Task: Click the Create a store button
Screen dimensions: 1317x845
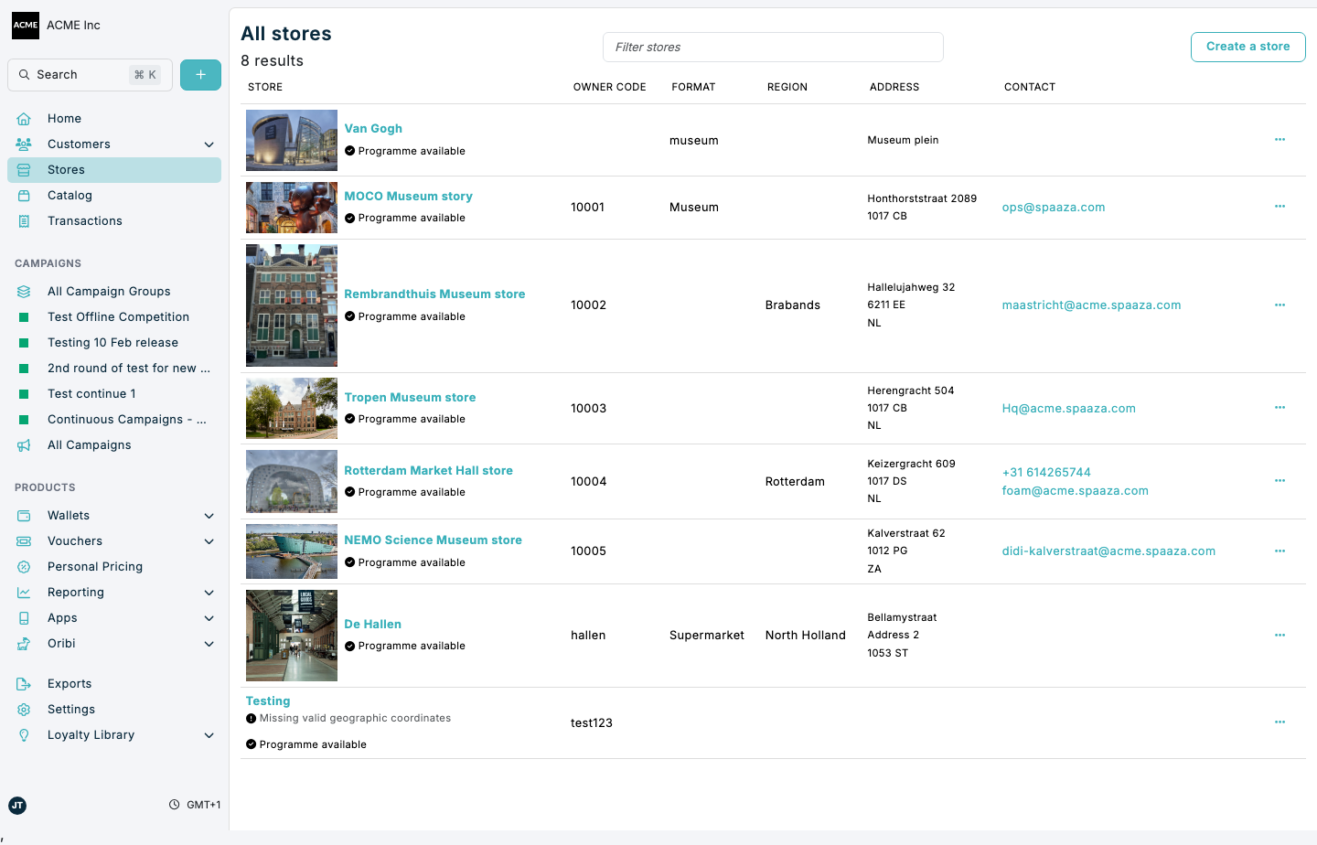Action: (1247, 47)
